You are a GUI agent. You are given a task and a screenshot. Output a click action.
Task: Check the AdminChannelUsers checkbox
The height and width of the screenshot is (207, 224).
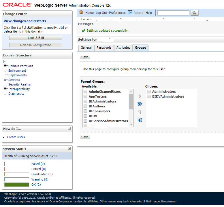click(85, 92)
